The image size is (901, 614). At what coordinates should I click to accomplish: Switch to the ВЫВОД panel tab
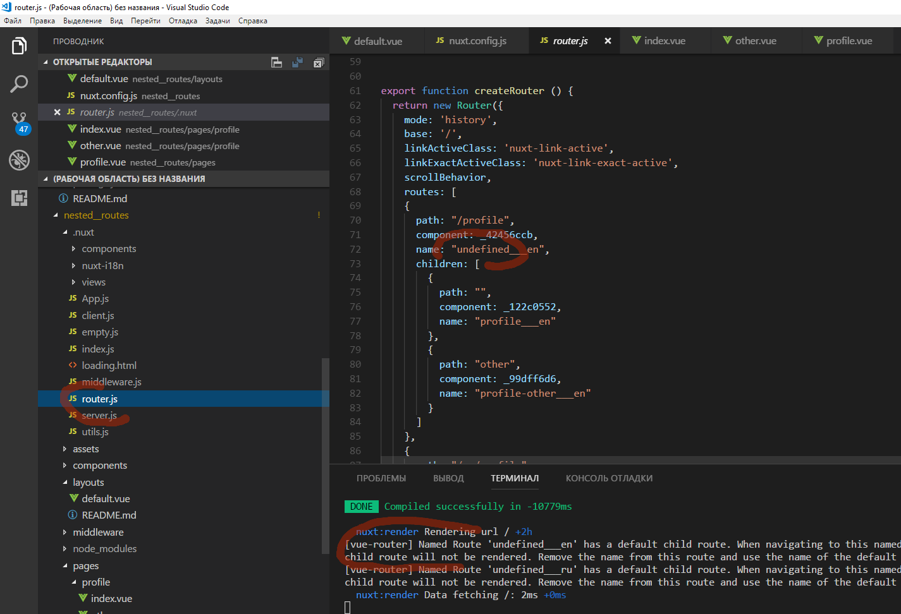click(x=448, y=478)
